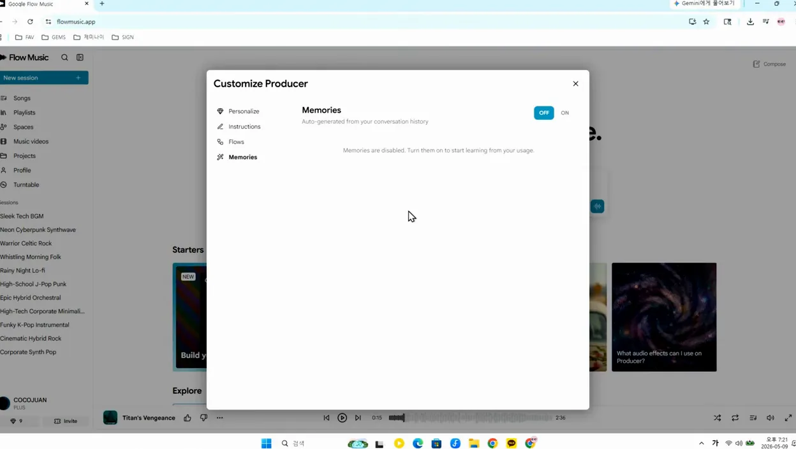This screenshot has height=449, width=796.
Task: Open the GEMS bookmarks folder
Action: (54, 37)
